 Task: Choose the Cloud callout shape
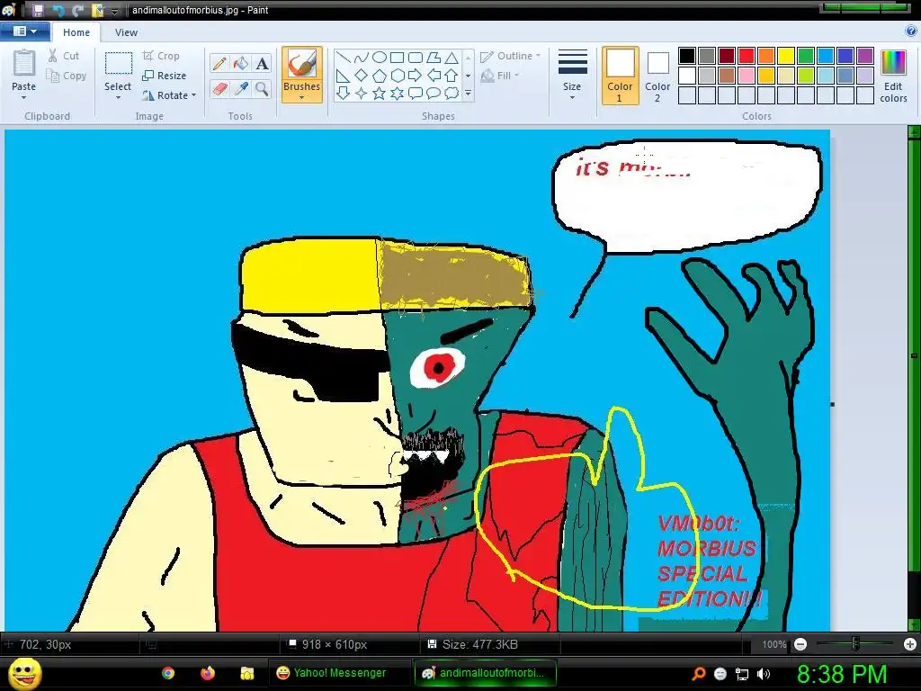tap(452, 93)
